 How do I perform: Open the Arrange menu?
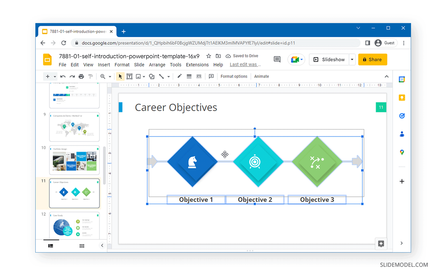point(157,64)
